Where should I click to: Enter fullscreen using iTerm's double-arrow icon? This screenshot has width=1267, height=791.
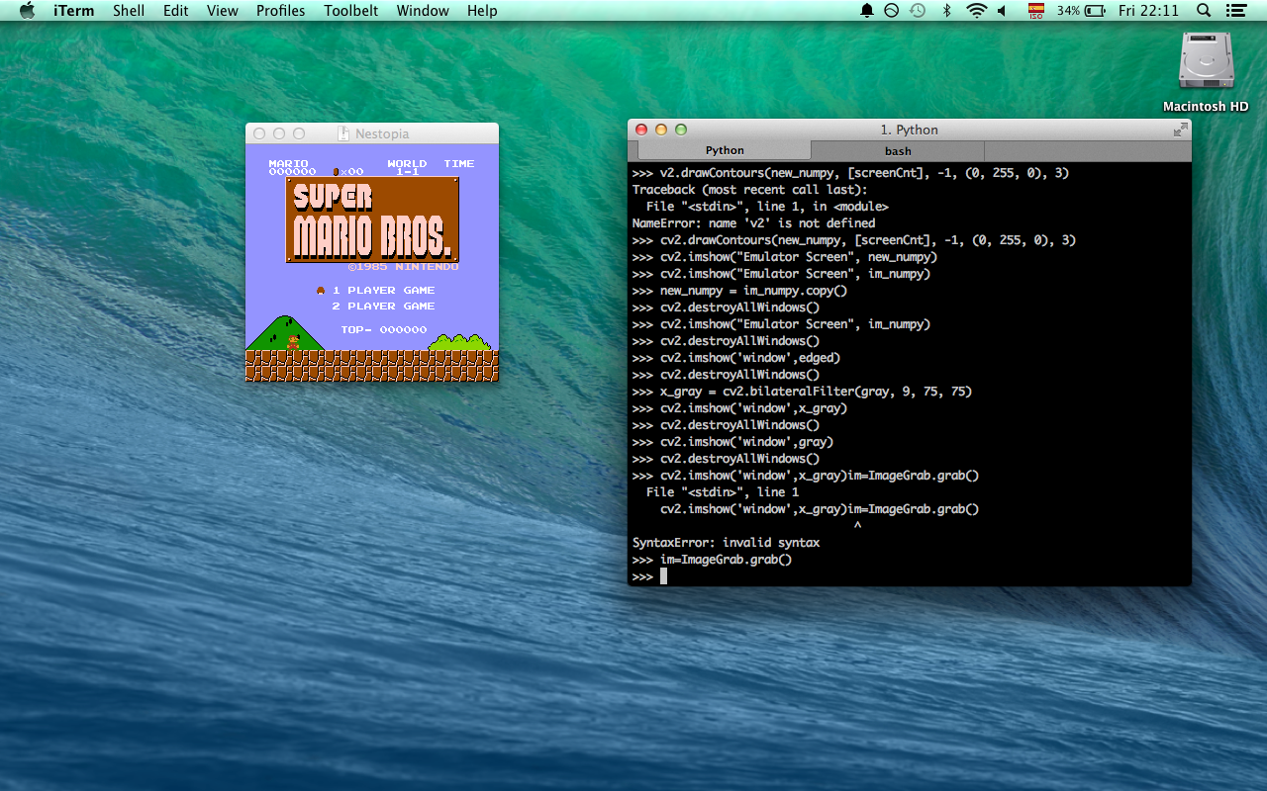click(1181, 129)
